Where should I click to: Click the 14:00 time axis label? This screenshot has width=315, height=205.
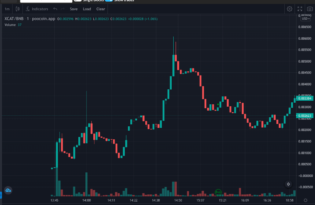tap(87, 200)
